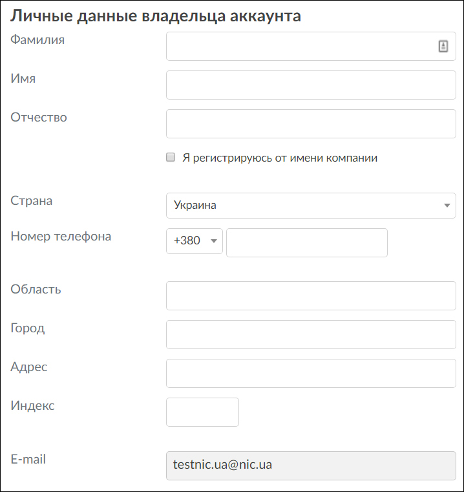Click the 'Отчество' field label
The image size is (464, 492).
(39, 118)
